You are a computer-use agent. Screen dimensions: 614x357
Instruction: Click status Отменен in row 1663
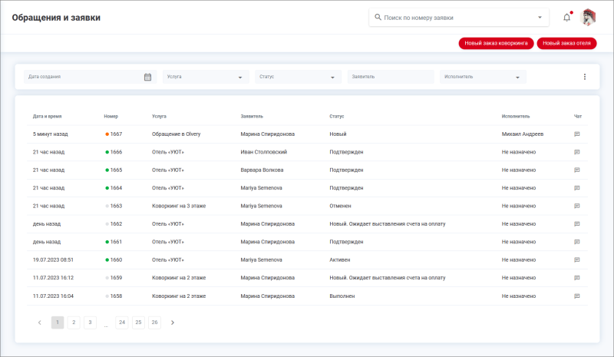[x=340, y=206]
